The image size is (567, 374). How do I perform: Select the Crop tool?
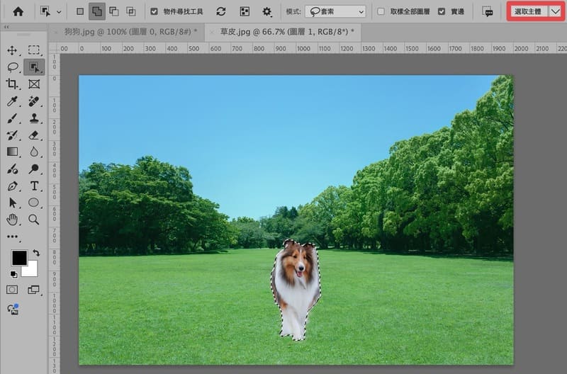pos(12,84)
